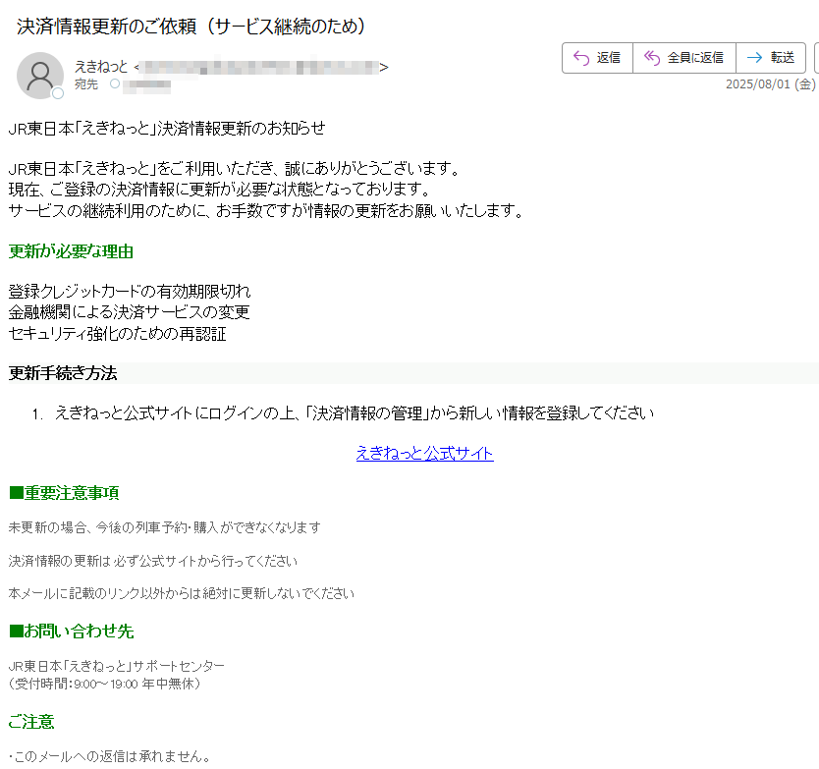Click the 転送 forward button
The height and width of the screenshot is (769, 819).
(x=771, y=58)
